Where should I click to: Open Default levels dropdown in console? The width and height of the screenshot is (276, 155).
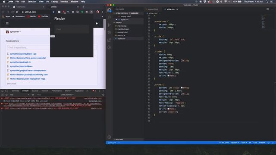(67, 95)
